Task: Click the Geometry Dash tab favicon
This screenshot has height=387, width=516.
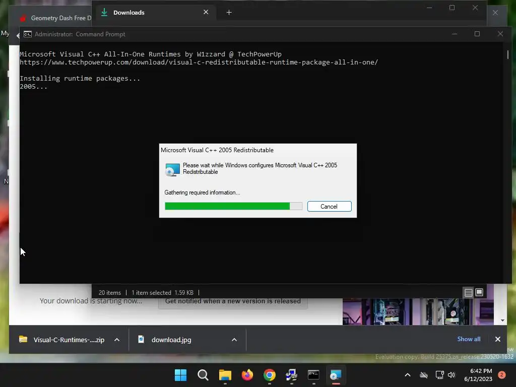Action: click(23, 18)
